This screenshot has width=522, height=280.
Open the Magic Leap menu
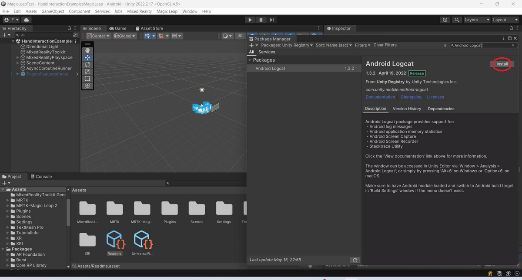pos(167,11)
